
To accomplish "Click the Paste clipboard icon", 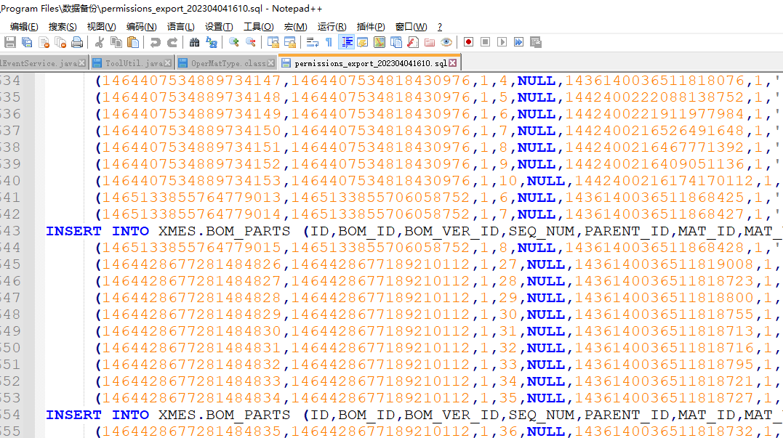I will pyautogui.click(x=133, y=42).
